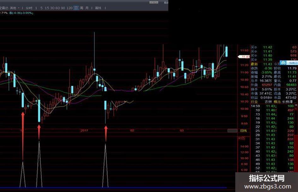Screen dimensions: 298x192
Task: Click the 11.43 current price marker
Action: 244,57
